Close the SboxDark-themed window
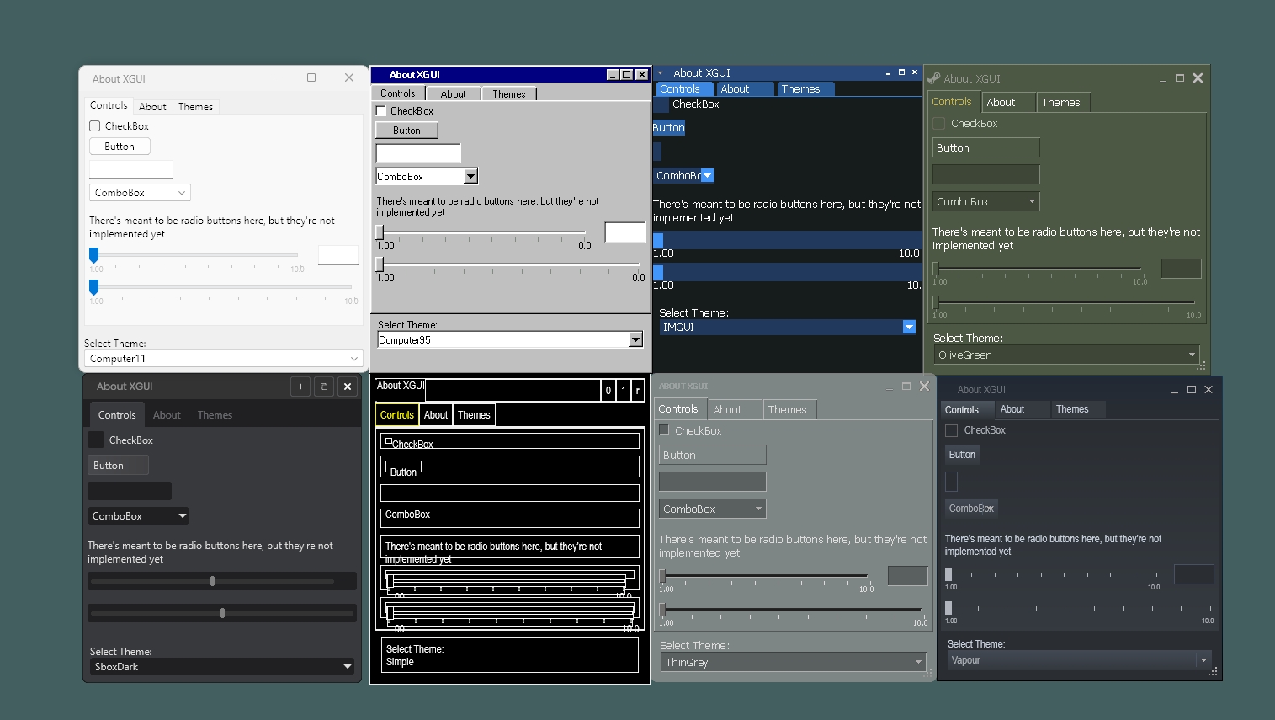The height and width of the screenshot is (720, 1275). pos(347,387)
